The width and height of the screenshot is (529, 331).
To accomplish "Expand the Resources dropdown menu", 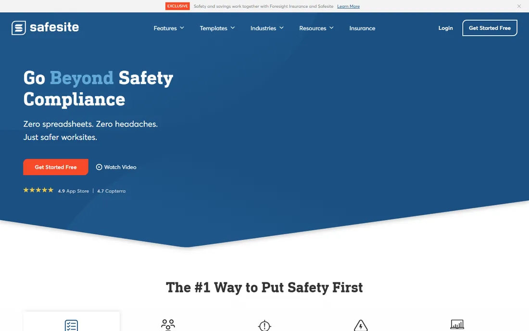I will 316,28.
